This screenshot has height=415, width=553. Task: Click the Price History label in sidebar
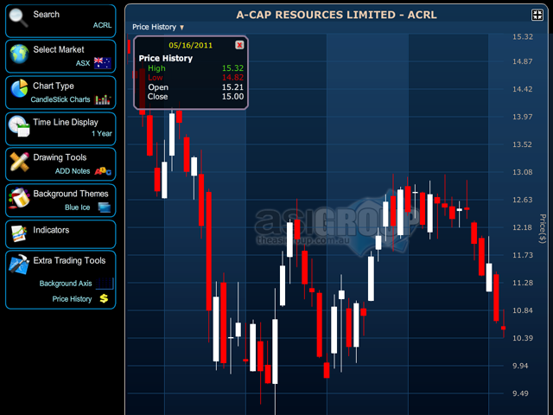[x=72, y=299]
